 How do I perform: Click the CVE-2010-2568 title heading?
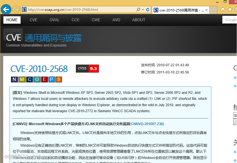point(39,69)
